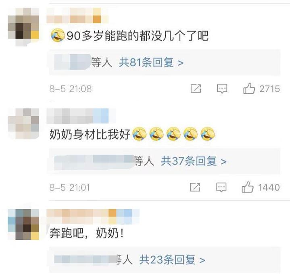
Task: Click the laughing emoji before '90多岁'
Action: pyautogui.click(x=58, y=35)
